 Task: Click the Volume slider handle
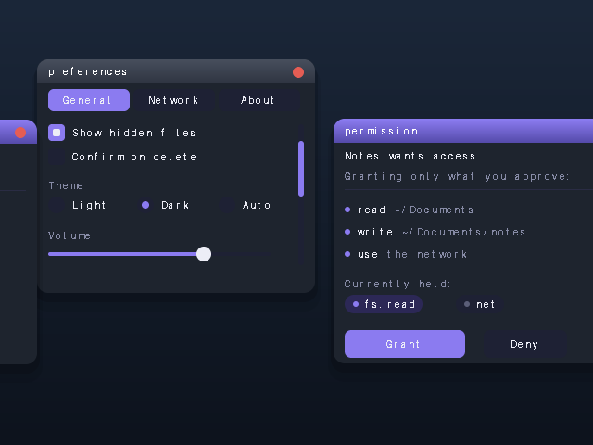tap(204, 254)
